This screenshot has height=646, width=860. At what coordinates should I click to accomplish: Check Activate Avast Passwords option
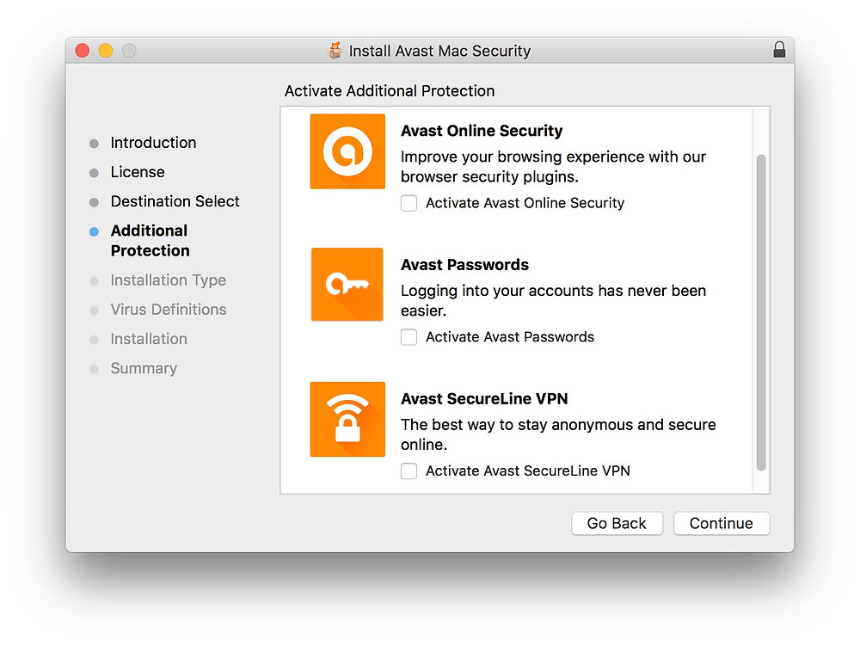(x=408, y=336)
